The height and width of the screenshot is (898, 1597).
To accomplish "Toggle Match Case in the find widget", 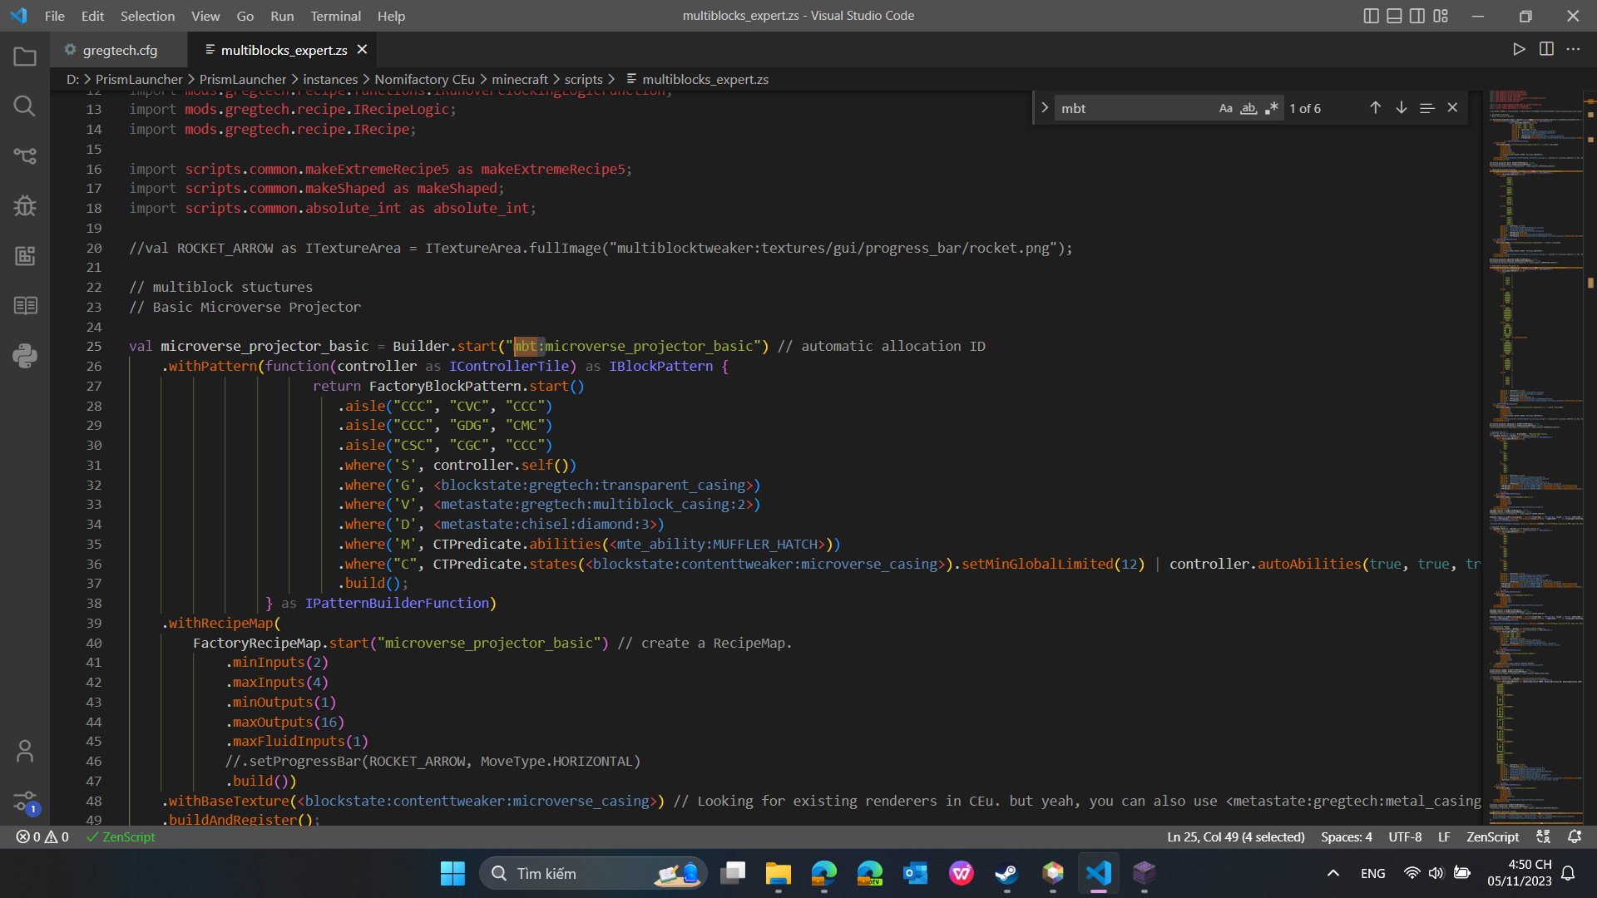I will click(1226, 108).
